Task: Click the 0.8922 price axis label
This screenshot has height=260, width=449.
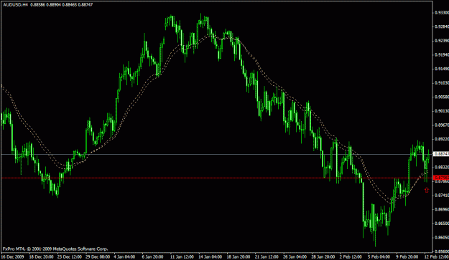Action: pyautogui.click(x=442, y=139)
